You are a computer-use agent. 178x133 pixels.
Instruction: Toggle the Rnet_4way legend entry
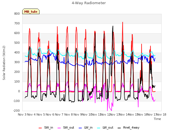point(128,127)
